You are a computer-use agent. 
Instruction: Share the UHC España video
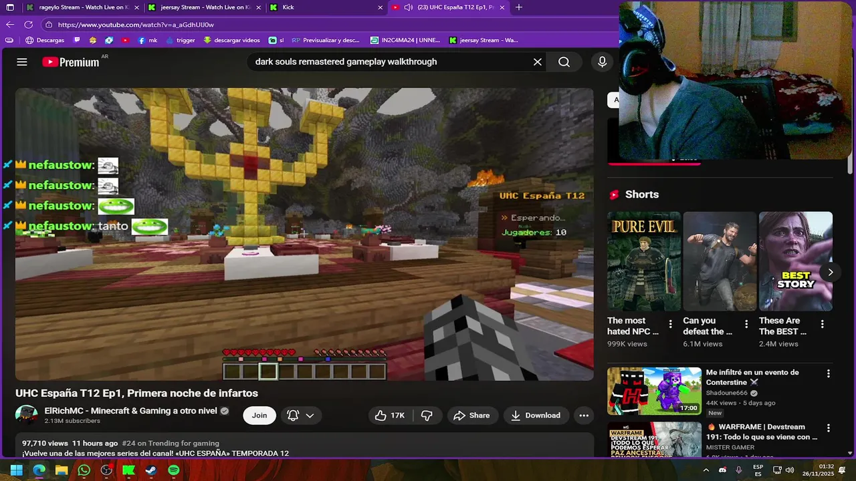tap(472, 416)
